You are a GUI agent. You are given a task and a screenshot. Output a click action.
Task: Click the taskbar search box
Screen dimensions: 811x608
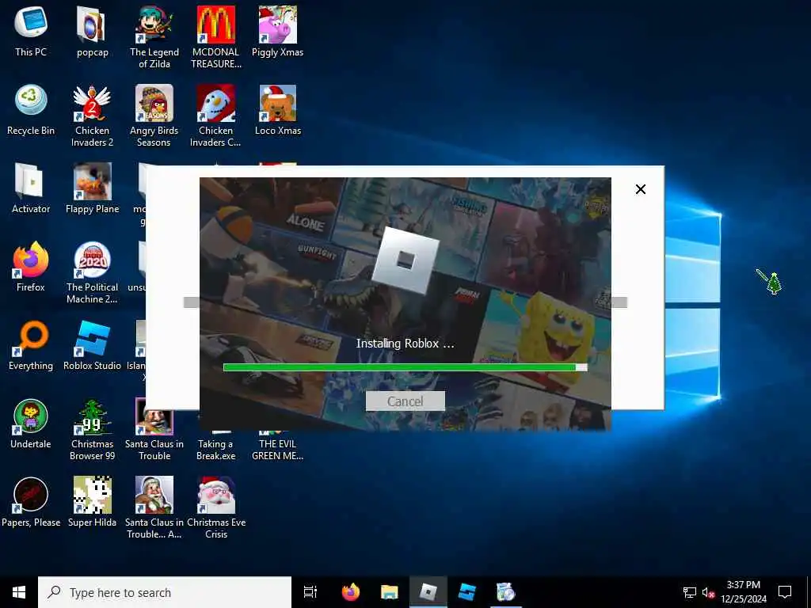(165, 592)
